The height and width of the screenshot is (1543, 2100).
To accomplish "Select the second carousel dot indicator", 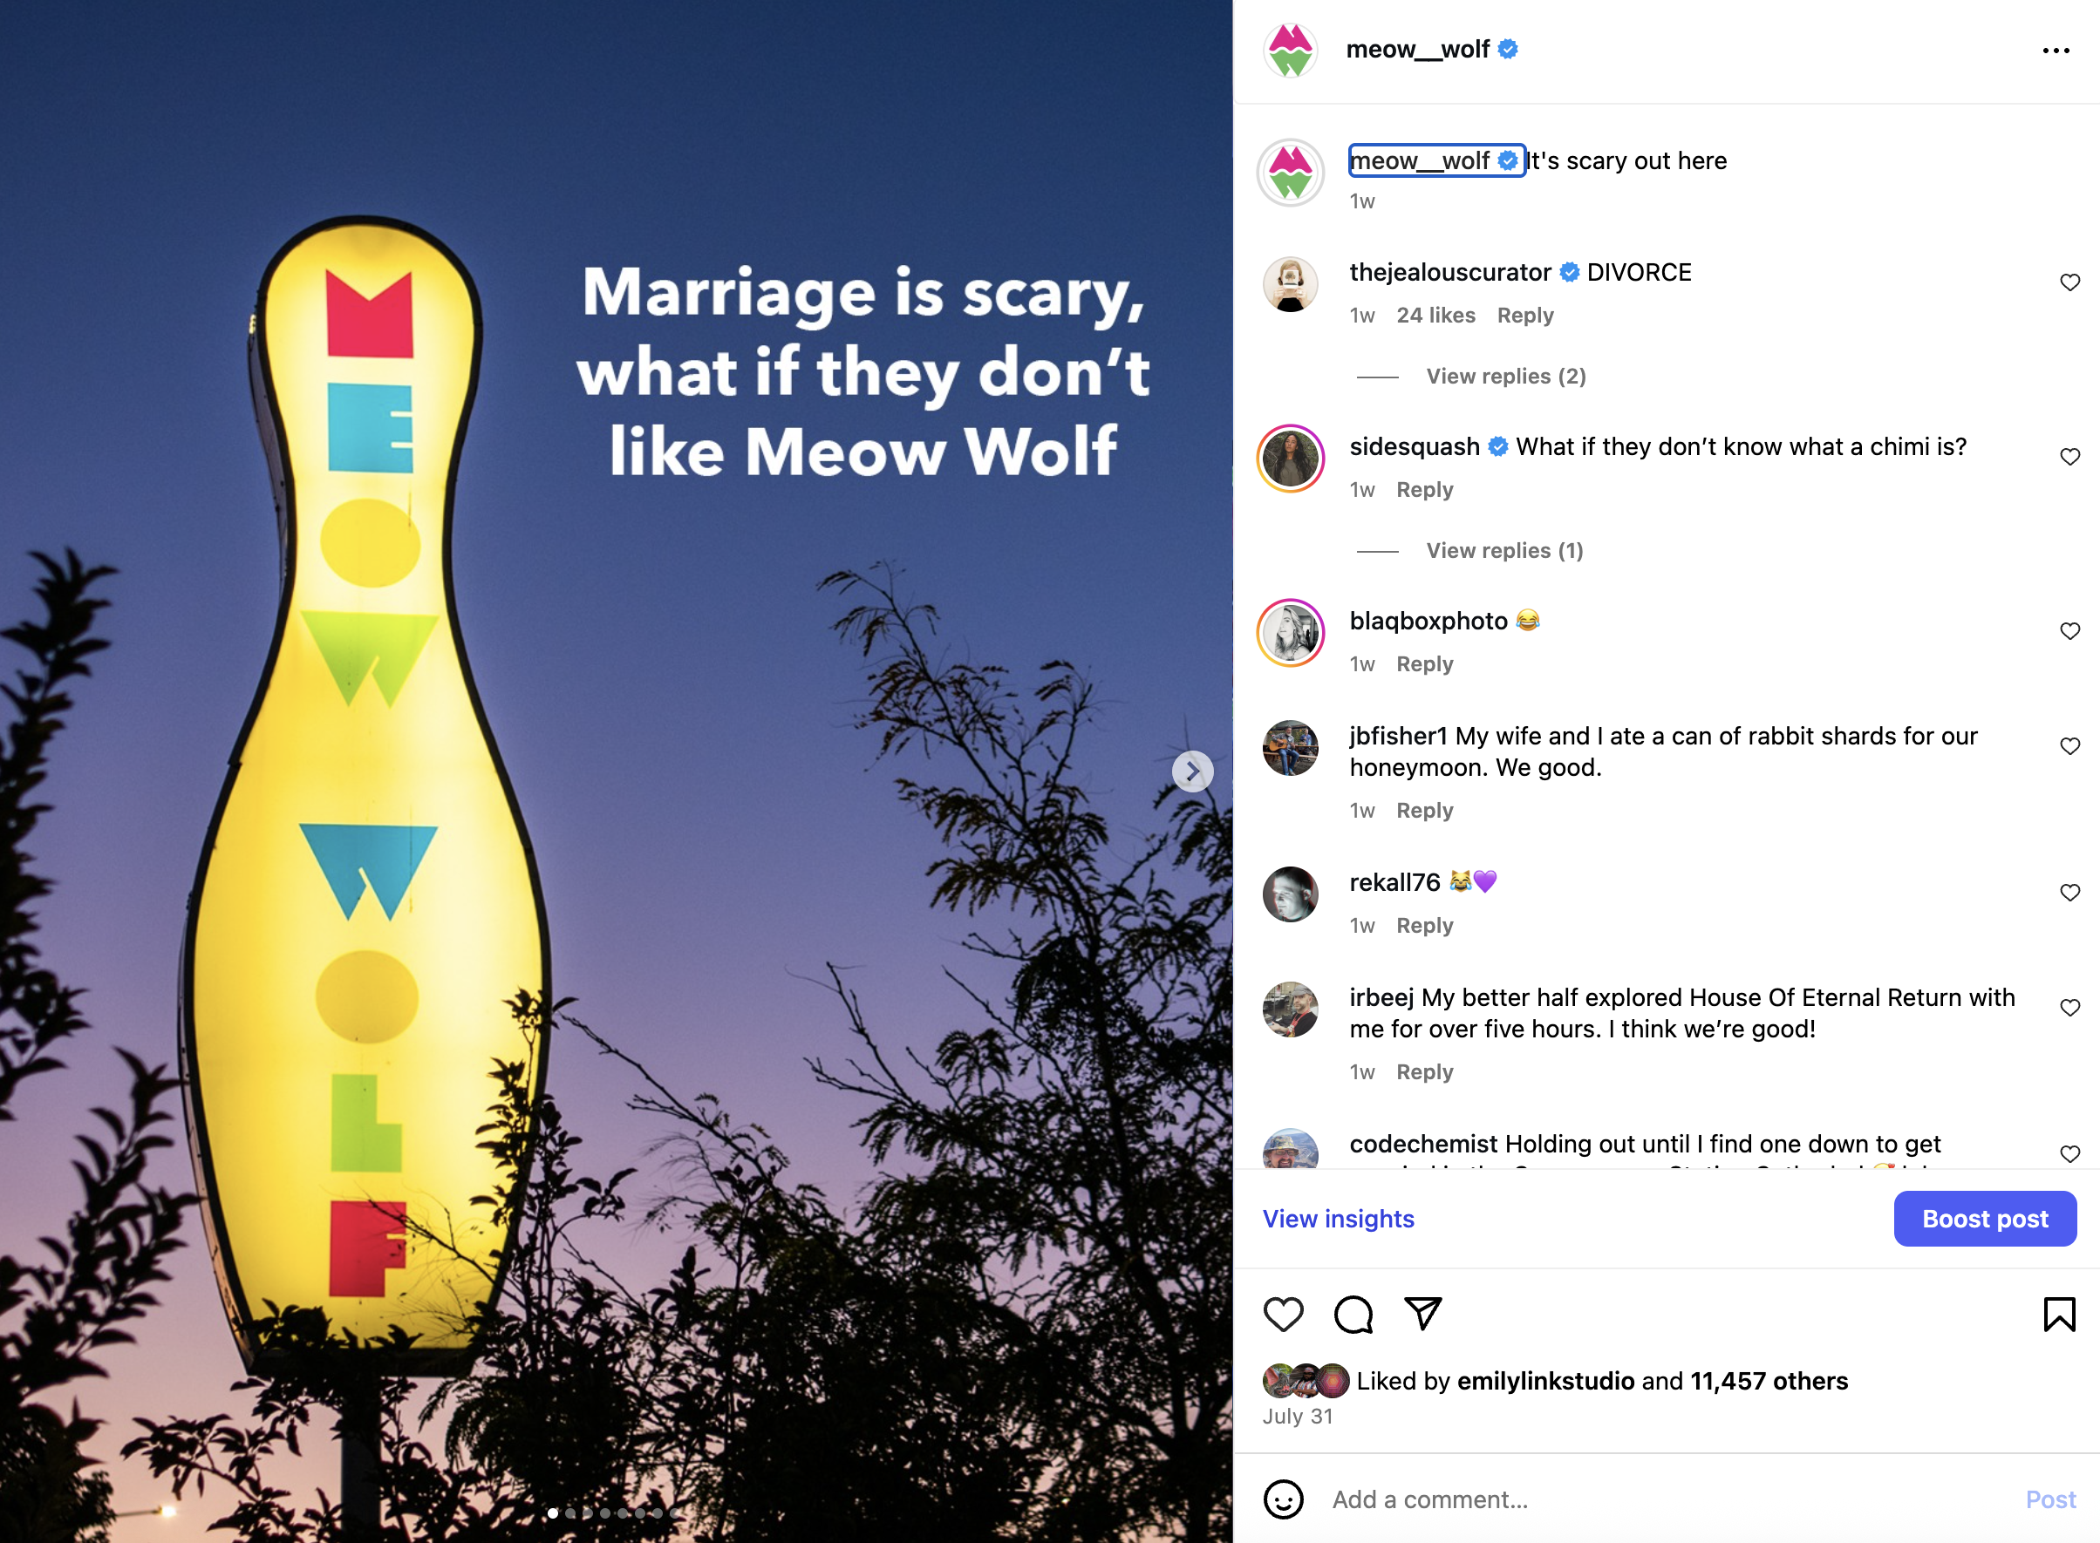I will (x=569, y=1513).
